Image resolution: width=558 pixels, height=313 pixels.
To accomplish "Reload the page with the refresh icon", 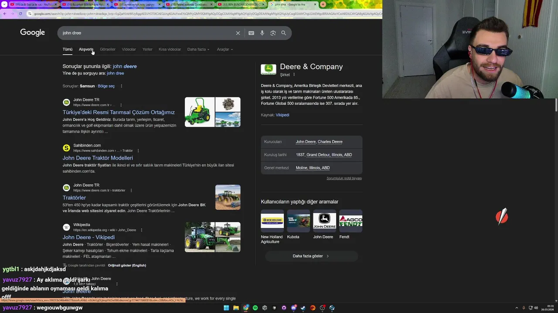I will coord(20,13).
